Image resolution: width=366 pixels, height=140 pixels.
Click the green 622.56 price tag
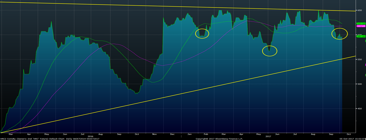click(361, 24)
